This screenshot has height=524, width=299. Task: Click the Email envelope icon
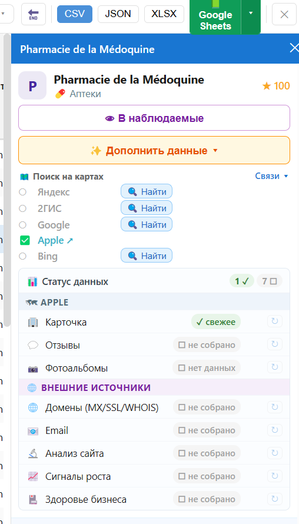[x=33, y=431]
